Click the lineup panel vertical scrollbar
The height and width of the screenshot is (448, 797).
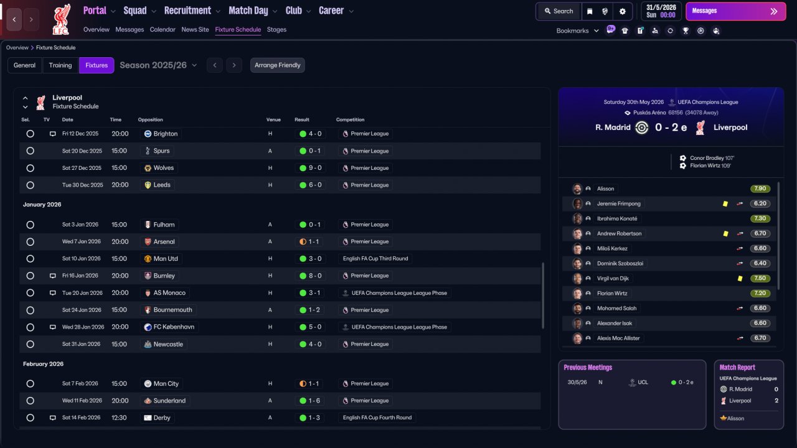click(x=778, y=235)
